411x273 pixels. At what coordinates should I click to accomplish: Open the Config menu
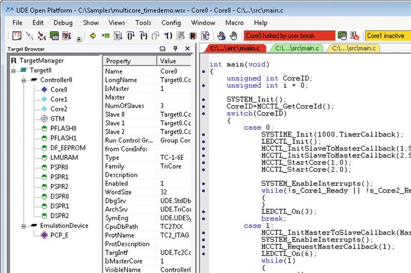click(x=171, y=23)
